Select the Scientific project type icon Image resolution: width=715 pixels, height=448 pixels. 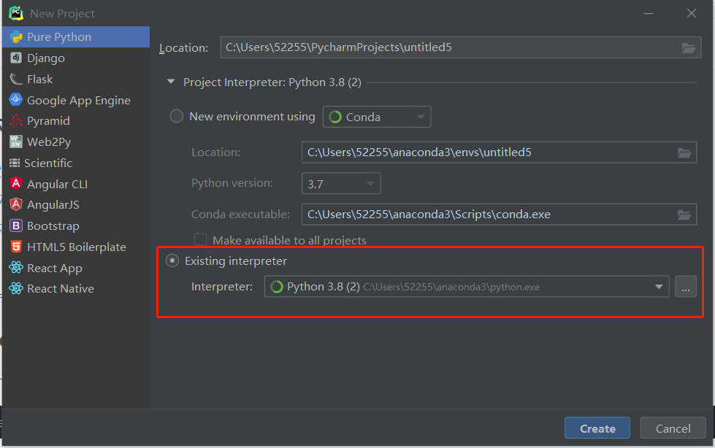click(x=16, y=163)
